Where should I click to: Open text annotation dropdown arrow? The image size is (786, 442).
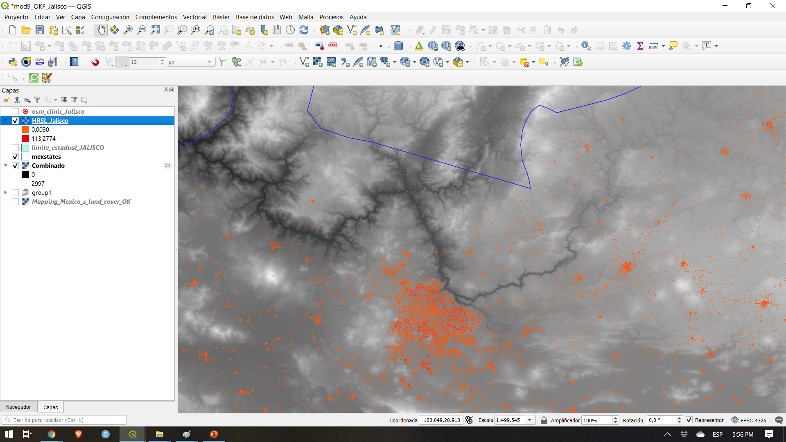716,46
